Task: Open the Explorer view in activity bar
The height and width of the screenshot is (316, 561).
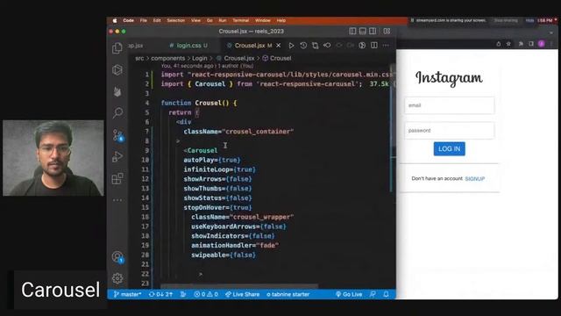Action: click(117, 48)
